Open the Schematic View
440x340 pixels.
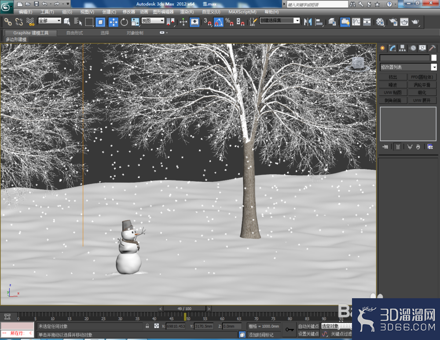367,22
